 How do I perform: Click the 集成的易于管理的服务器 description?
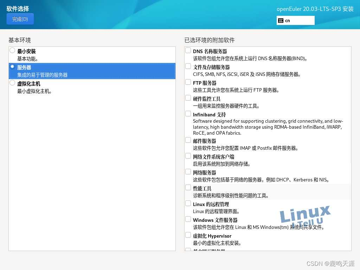coord(43,75)
